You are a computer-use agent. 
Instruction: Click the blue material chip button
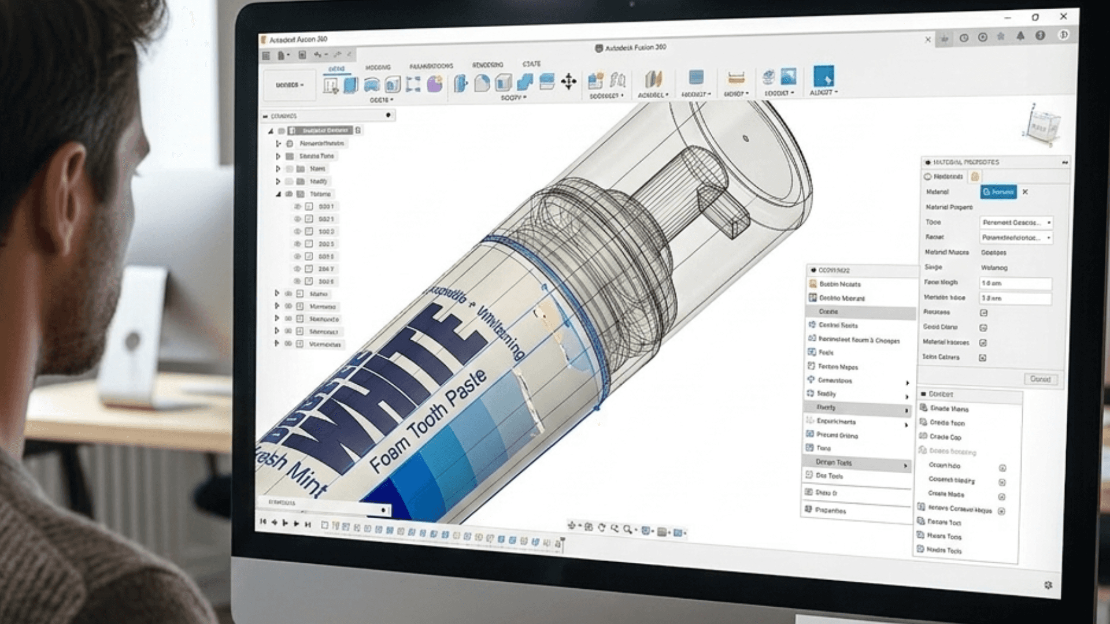point(998,192)
